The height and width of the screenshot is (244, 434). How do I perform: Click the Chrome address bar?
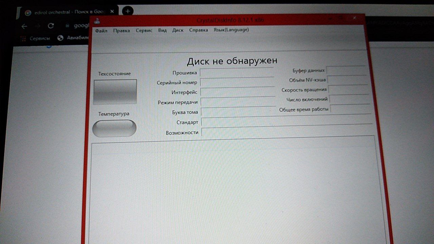77,25
